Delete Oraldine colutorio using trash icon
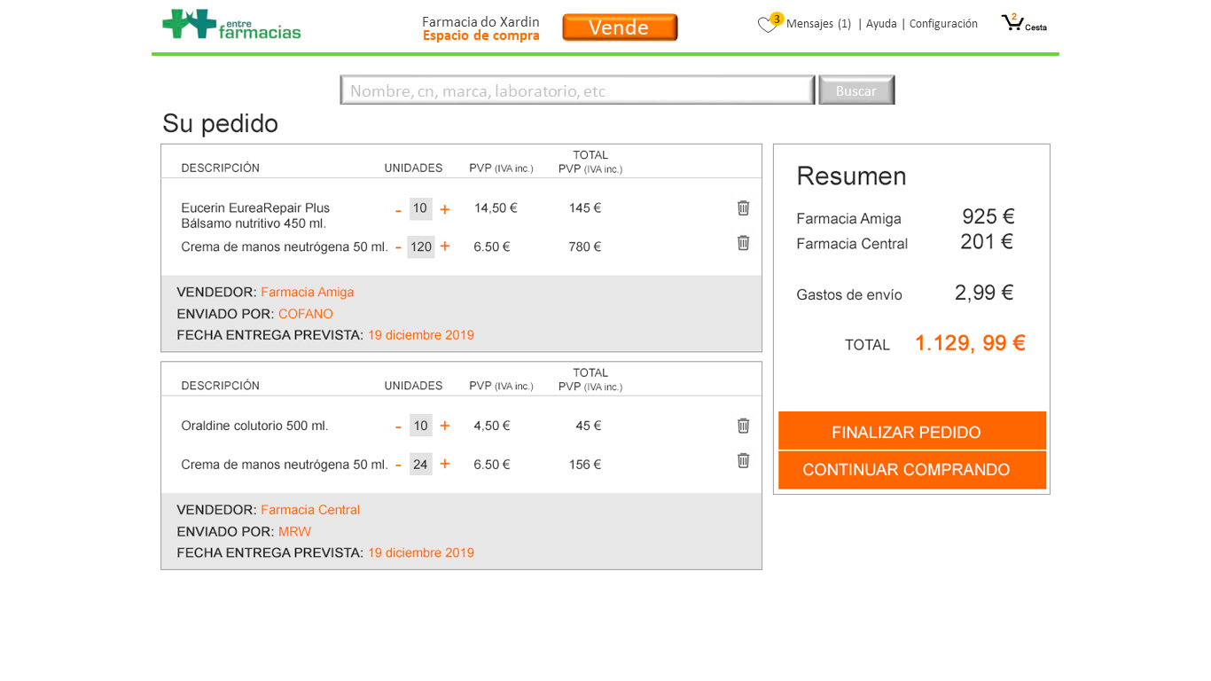The height and width of the screenshot is (681, 1211). pyautogui.click(x=743, y=426)
